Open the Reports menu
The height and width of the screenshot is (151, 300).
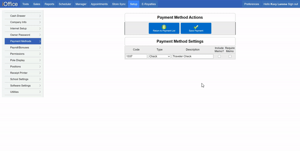[49, 4]
